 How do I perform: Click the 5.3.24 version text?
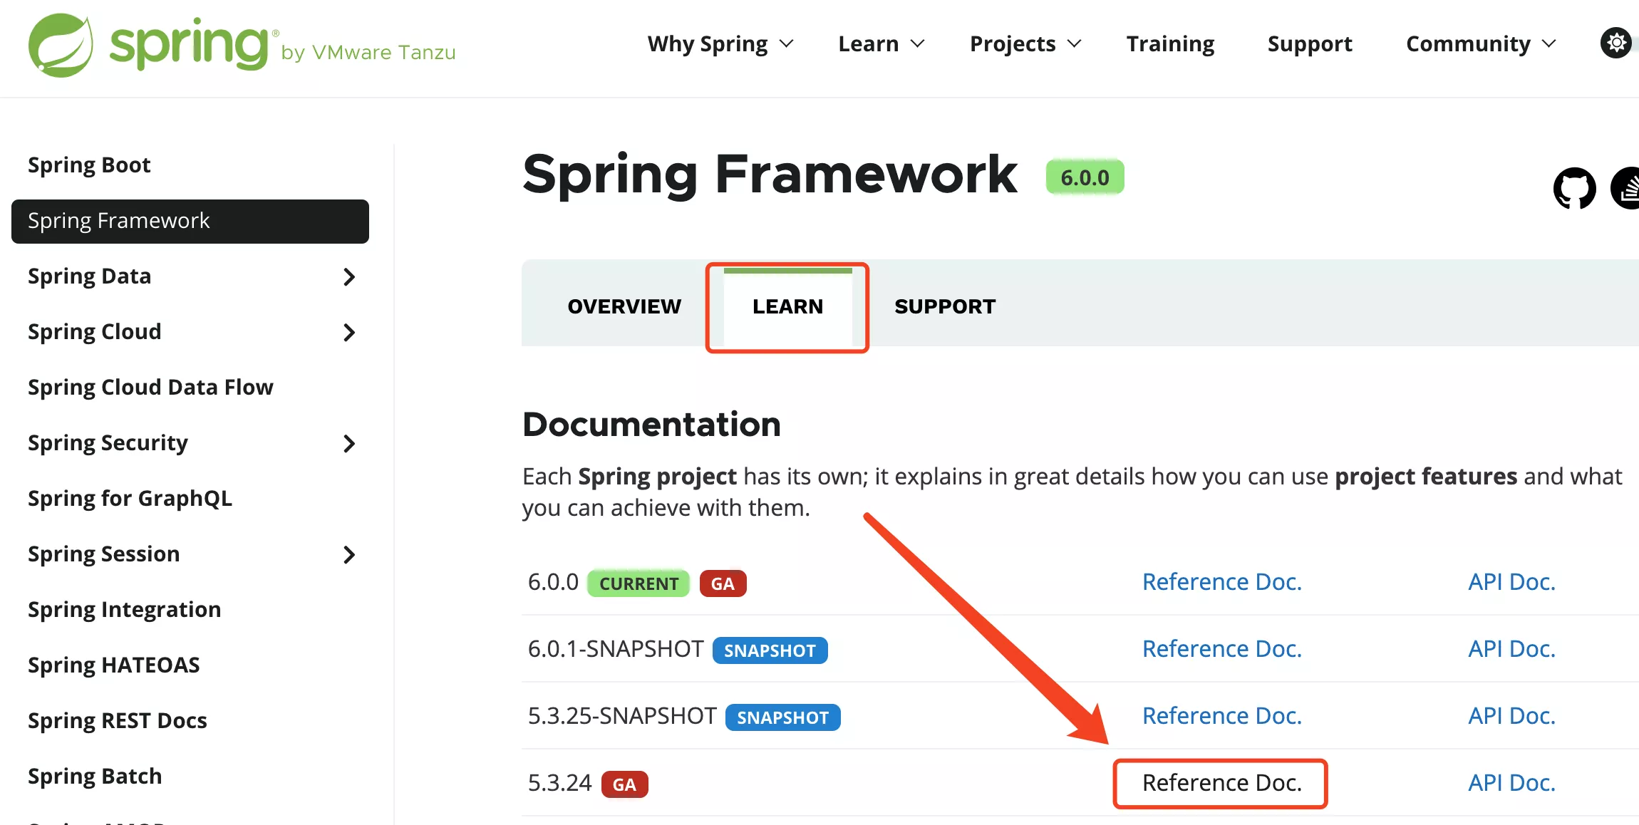click(x=559, y=783)
